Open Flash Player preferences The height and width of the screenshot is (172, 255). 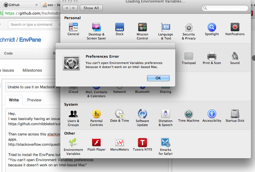point(97,145)
